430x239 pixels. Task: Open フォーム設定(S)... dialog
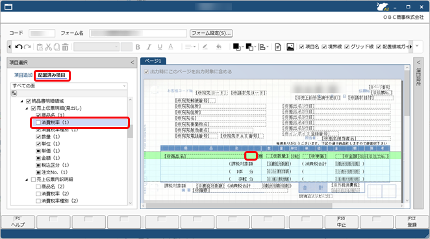coord(211,33)
